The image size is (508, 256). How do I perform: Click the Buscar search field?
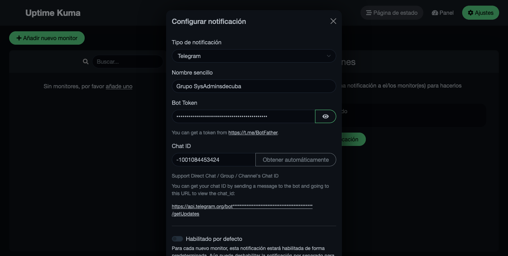[x=128, y=62]
